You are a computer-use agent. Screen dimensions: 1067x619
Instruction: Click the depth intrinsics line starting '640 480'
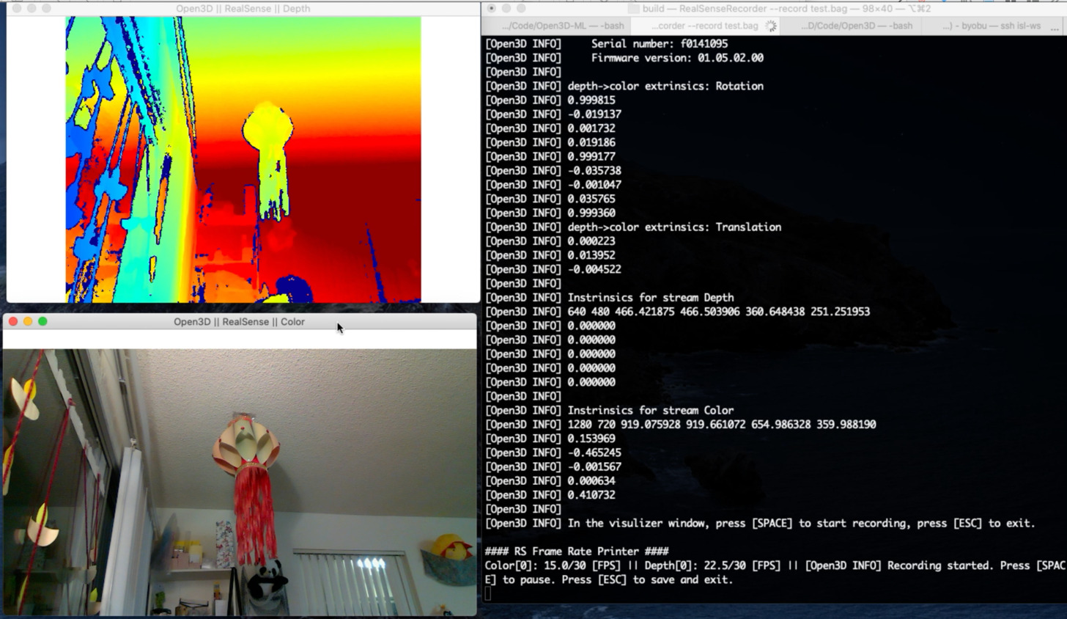[719, 312]
